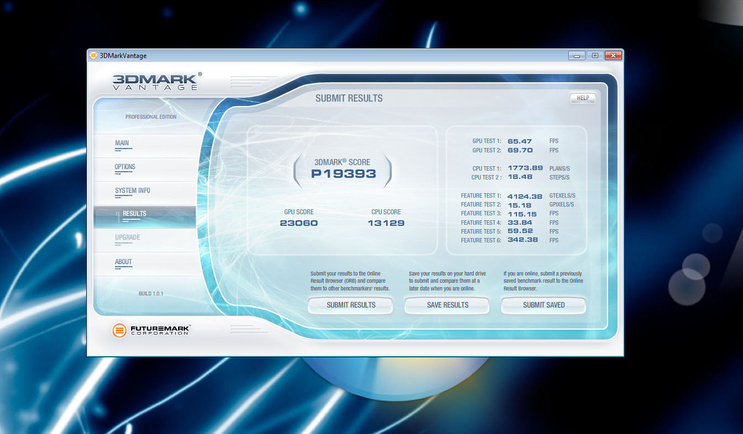Open the Upgrade section

click(x=145, y=240)
